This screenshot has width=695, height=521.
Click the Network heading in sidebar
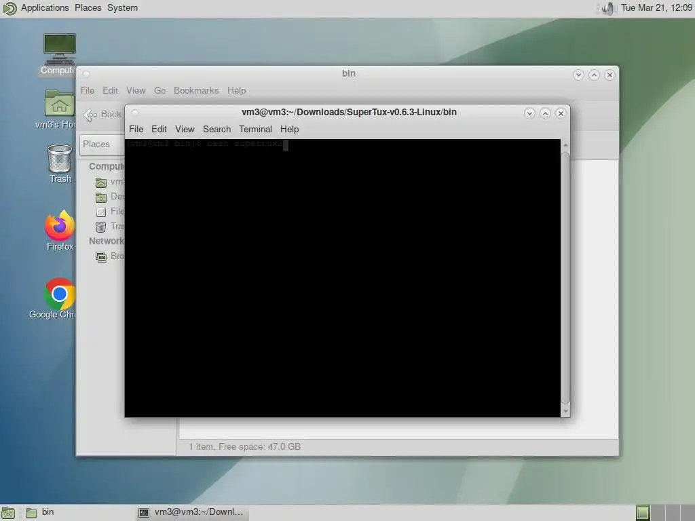107,241
